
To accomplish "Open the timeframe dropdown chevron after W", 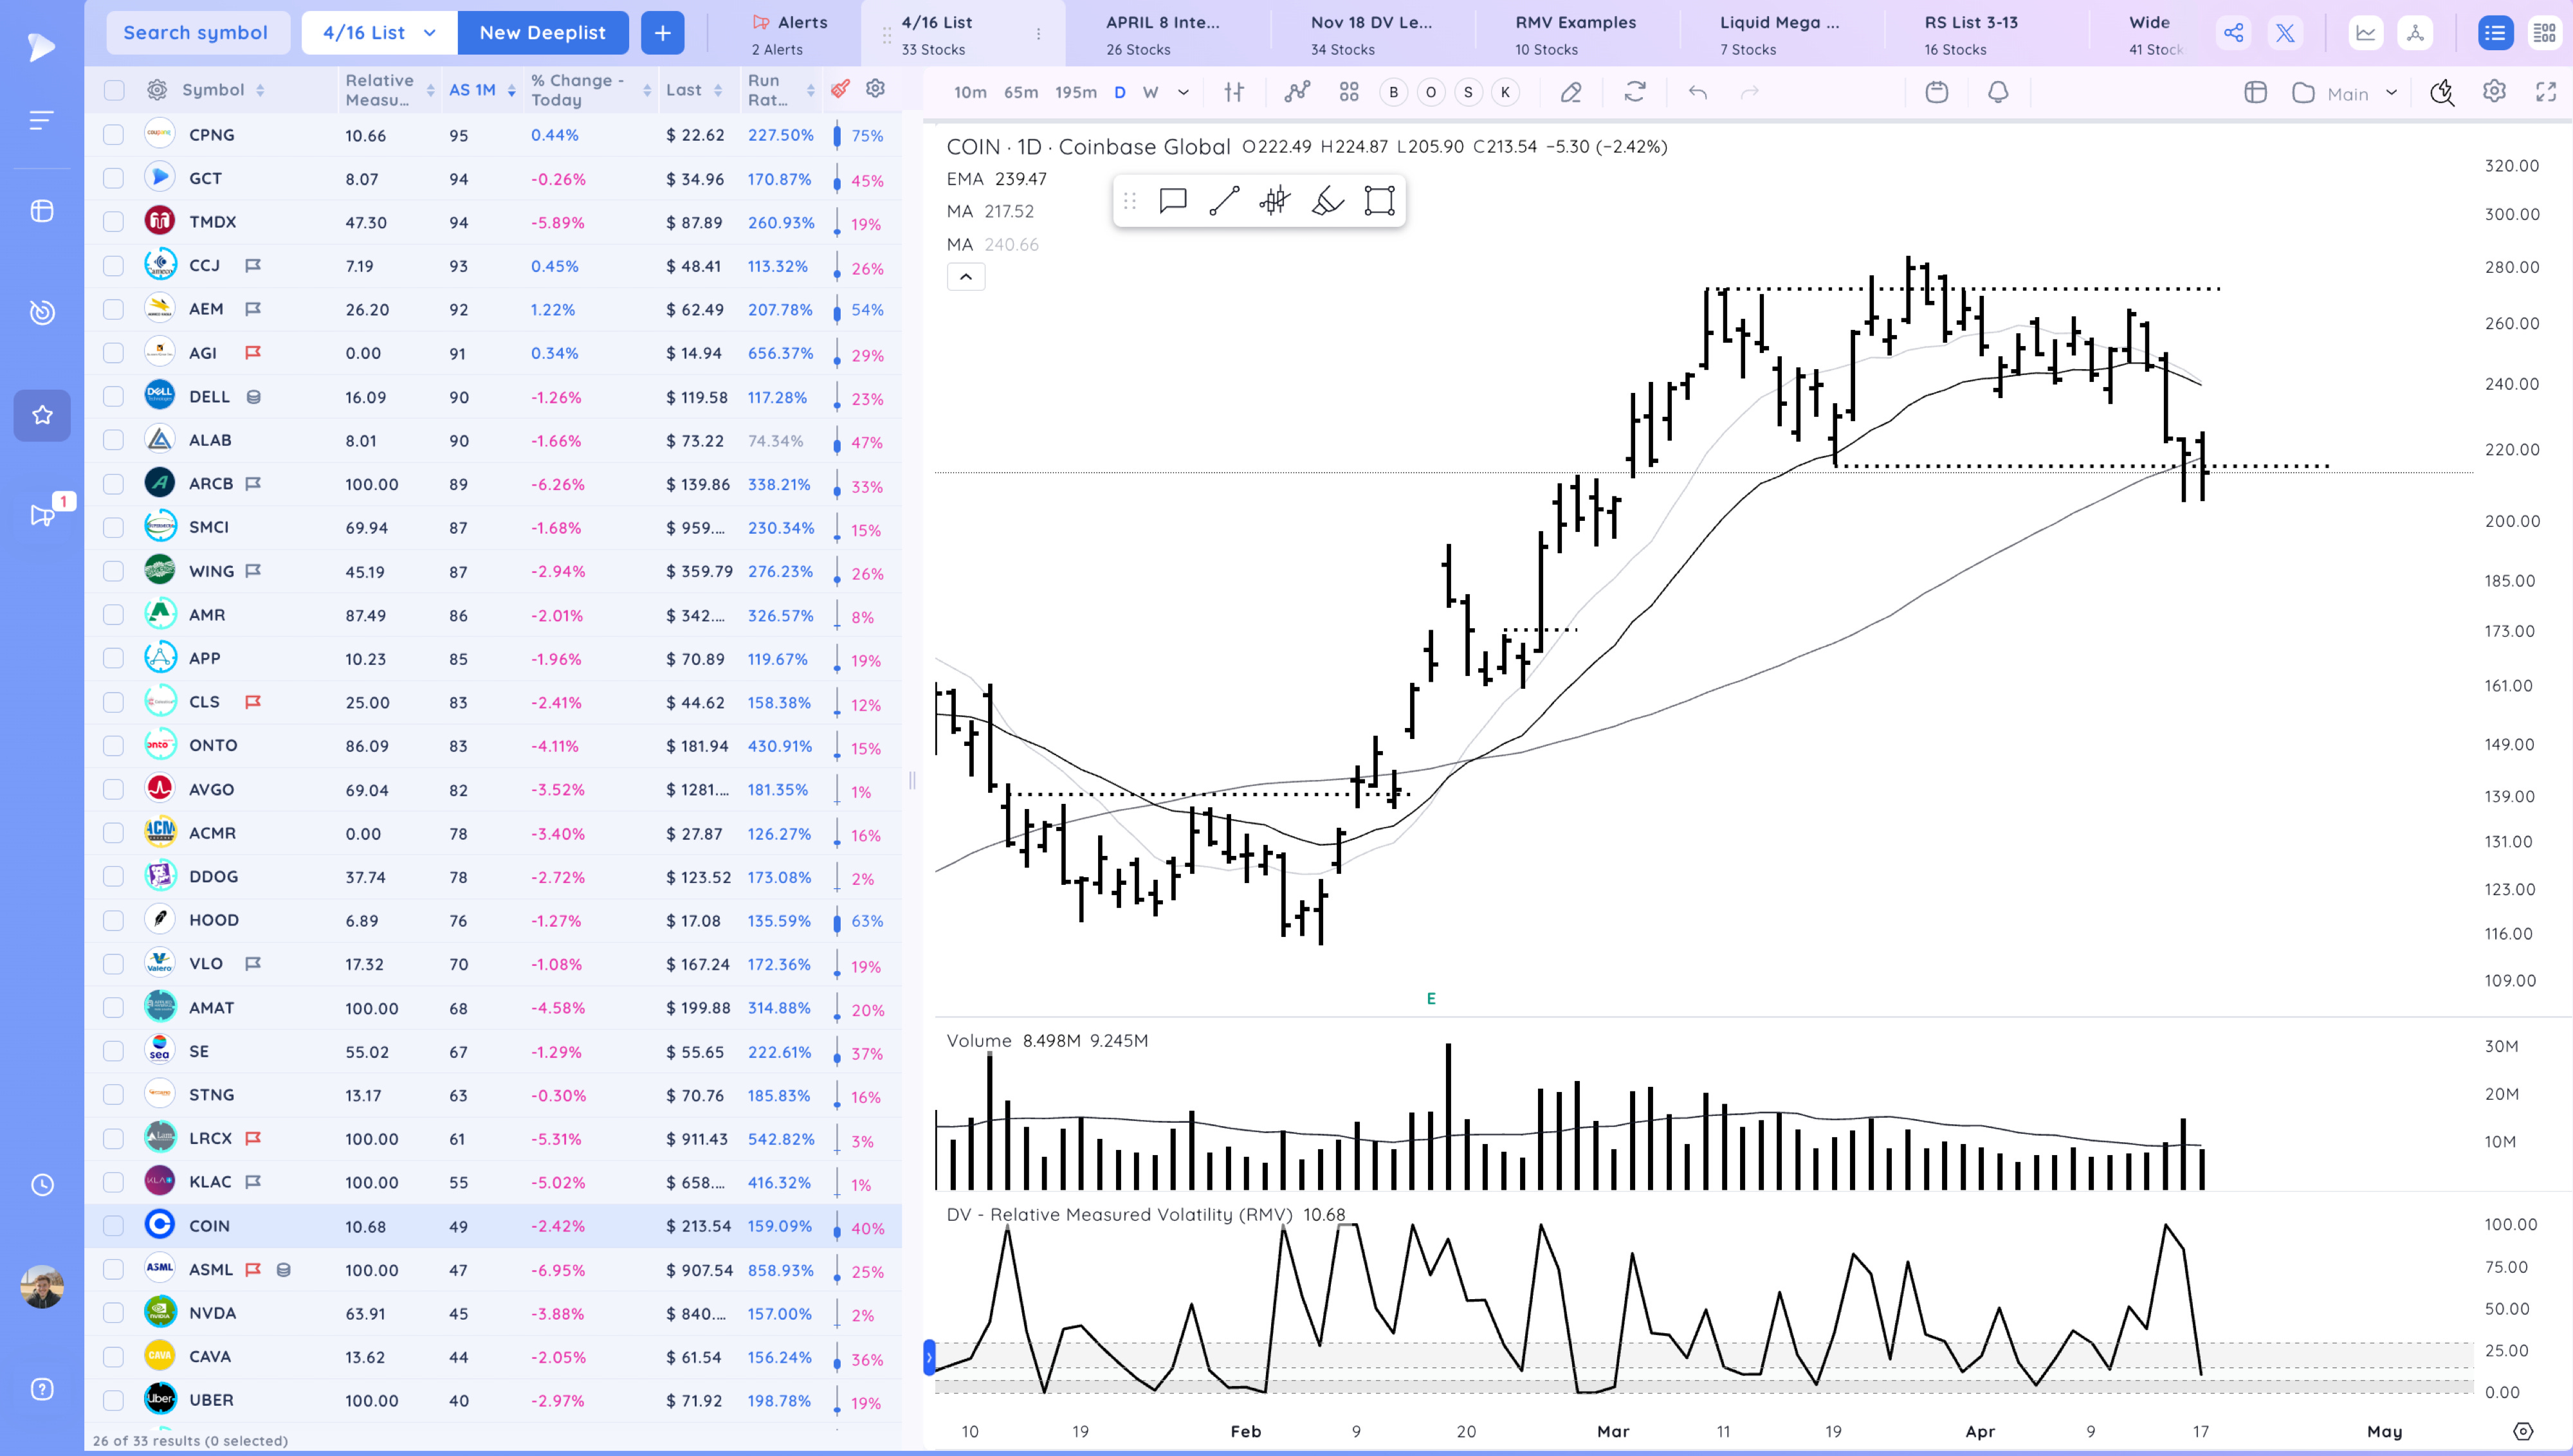I will tap(1183, 92).
